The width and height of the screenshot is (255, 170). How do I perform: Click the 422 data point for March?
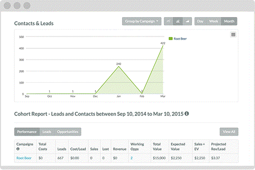point(163,46)
